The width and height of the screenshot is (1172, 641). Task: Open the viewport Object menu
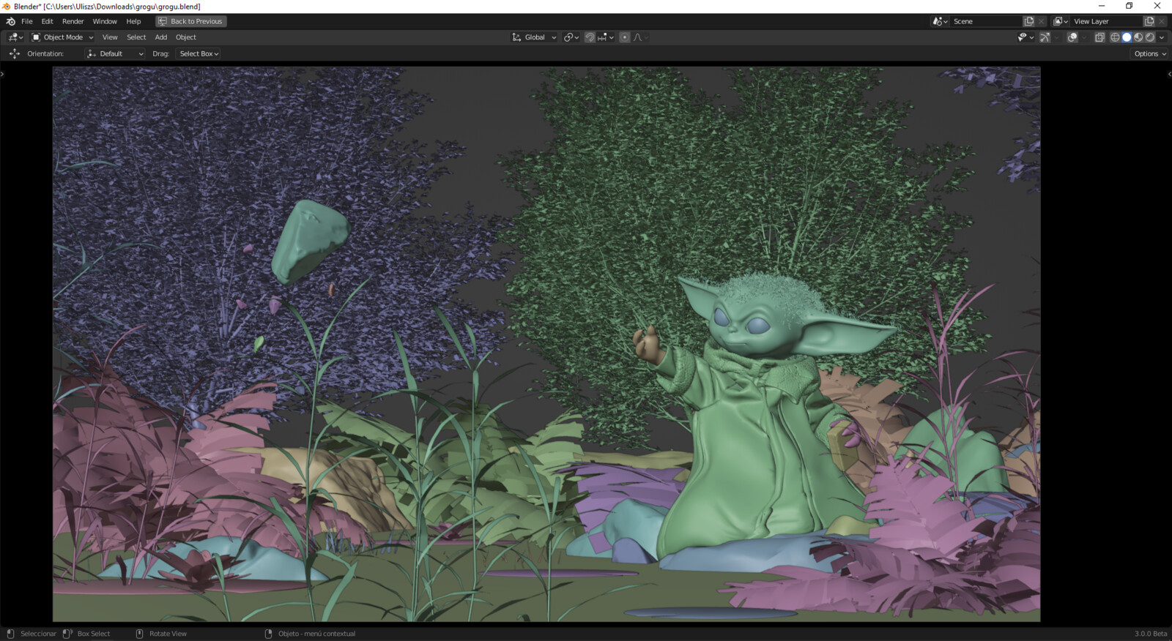[186, 37]
